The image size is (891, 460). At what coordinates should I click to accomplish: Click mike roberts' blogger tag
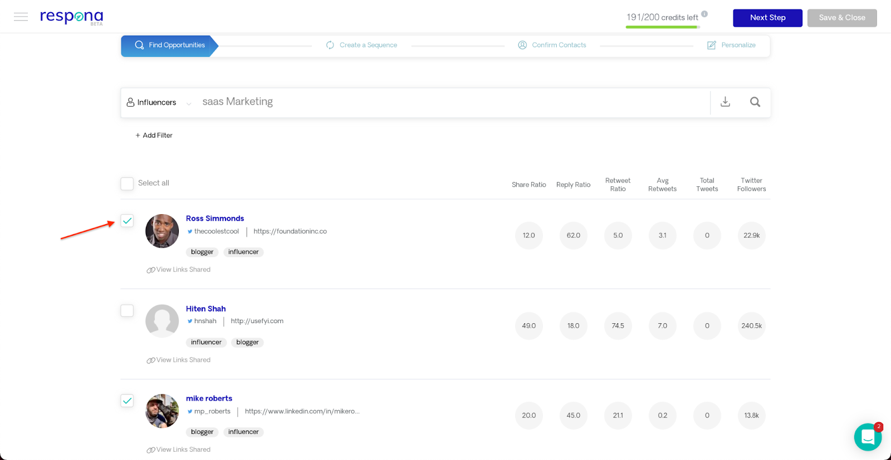click(202, 432)
